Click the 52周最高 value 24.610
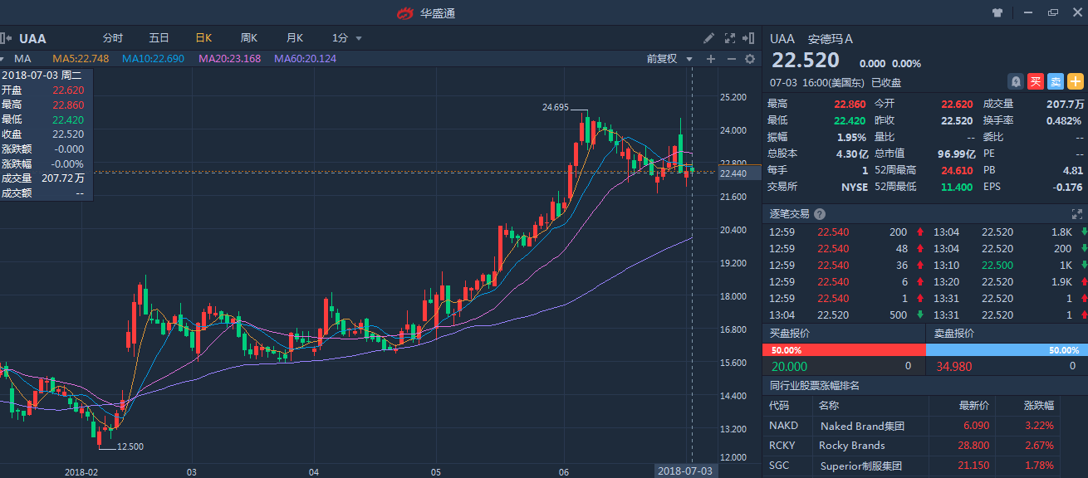This screenshot has width=1088, height=478. (x=957, y=170)
